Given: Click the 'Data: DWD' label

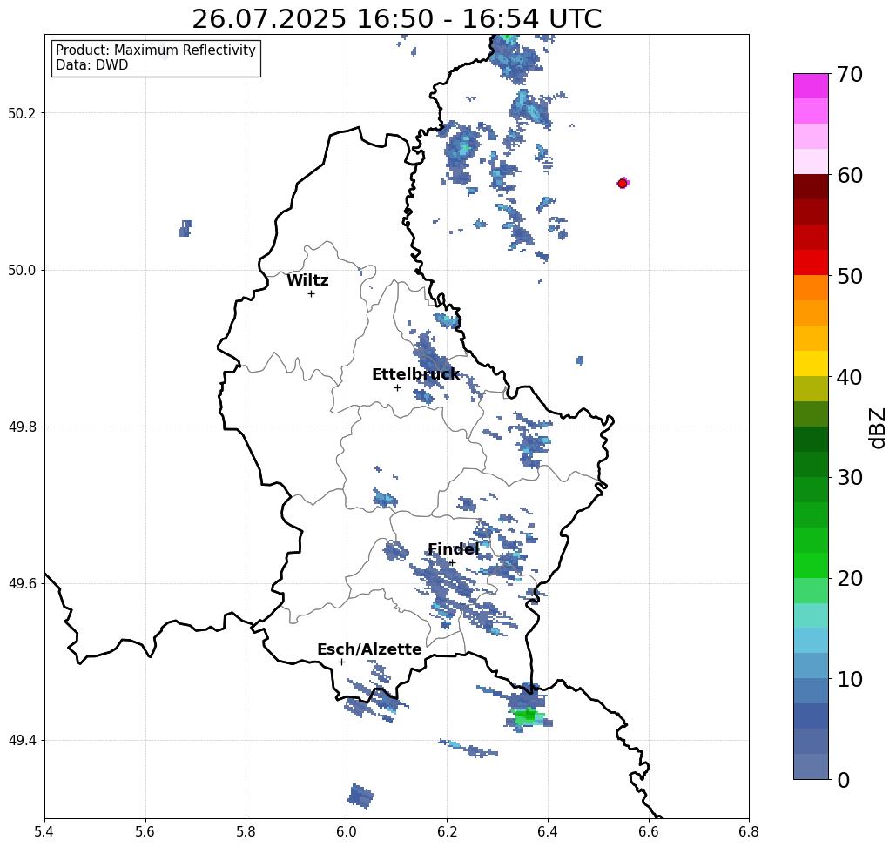Looking at the screenshot, I should (92, 65).
